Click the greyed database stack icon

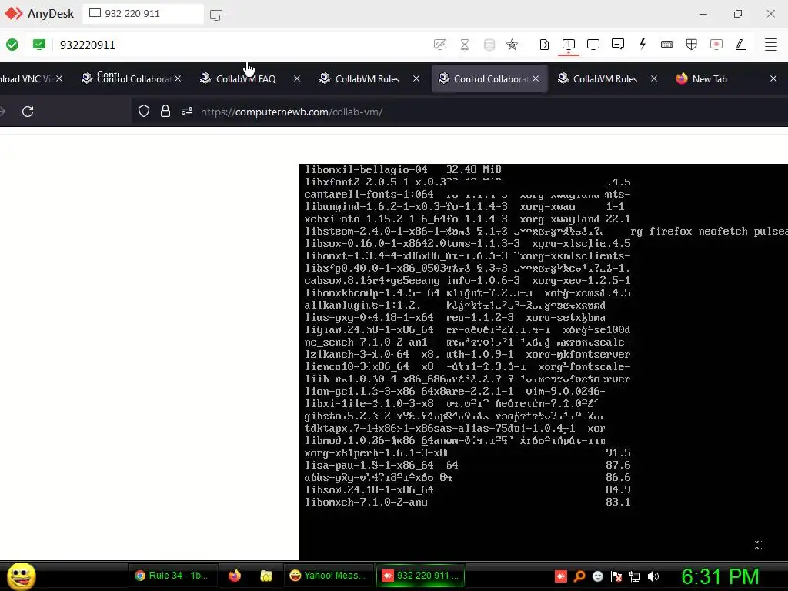pyautogui.click(x=489, y=45)
